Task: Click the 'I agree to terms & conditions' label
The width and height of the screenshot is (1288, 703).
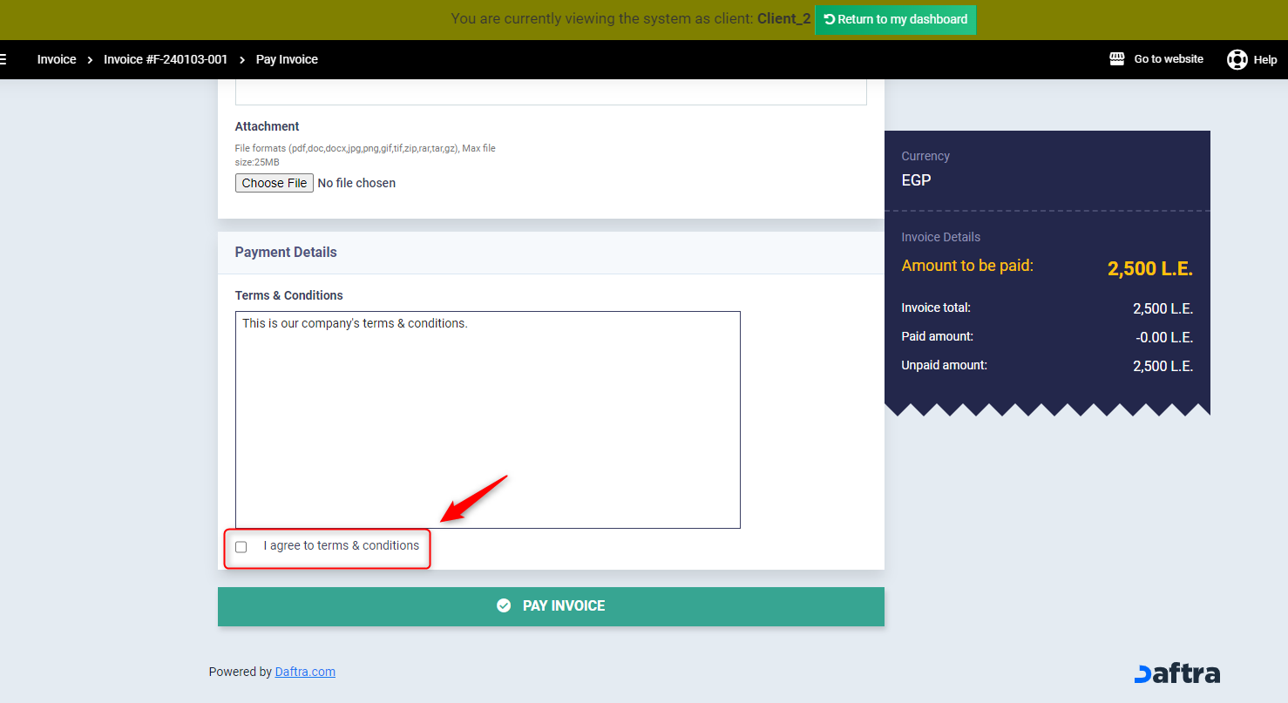Action: (341, 545)
